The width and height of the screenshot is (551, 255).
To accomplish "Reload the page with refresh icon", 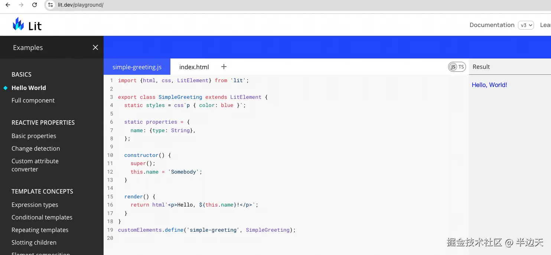I will pos(35,5).
